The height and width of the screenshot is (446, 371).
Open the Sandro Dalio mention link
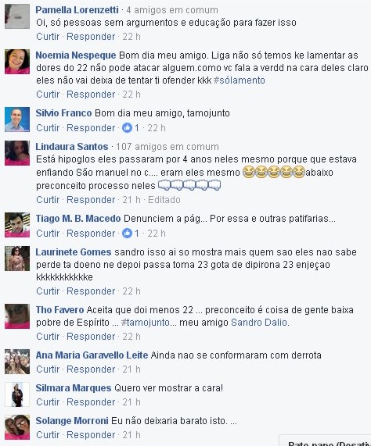pos(259,323)
